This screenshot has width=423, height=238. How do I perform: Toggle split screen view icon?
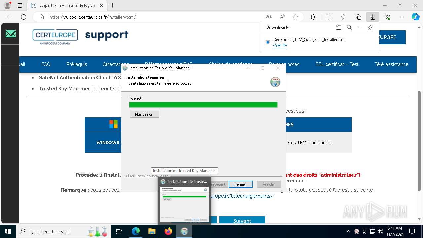pos(329,17)
